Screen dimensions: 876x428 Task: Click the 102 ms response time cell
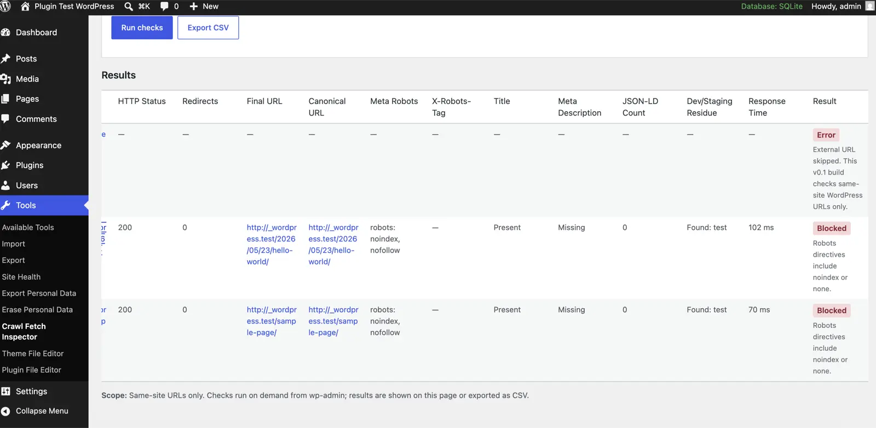tap(761, 228)
